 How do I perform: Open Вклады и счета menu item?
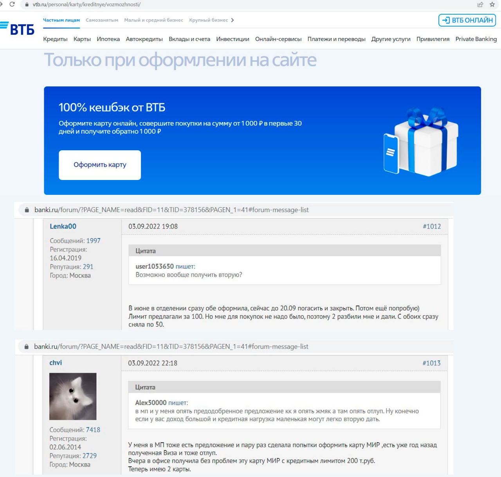[189, 39]
